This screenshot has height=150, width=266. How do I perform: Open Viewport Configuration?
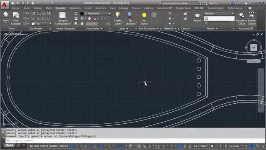click(63, 18)
